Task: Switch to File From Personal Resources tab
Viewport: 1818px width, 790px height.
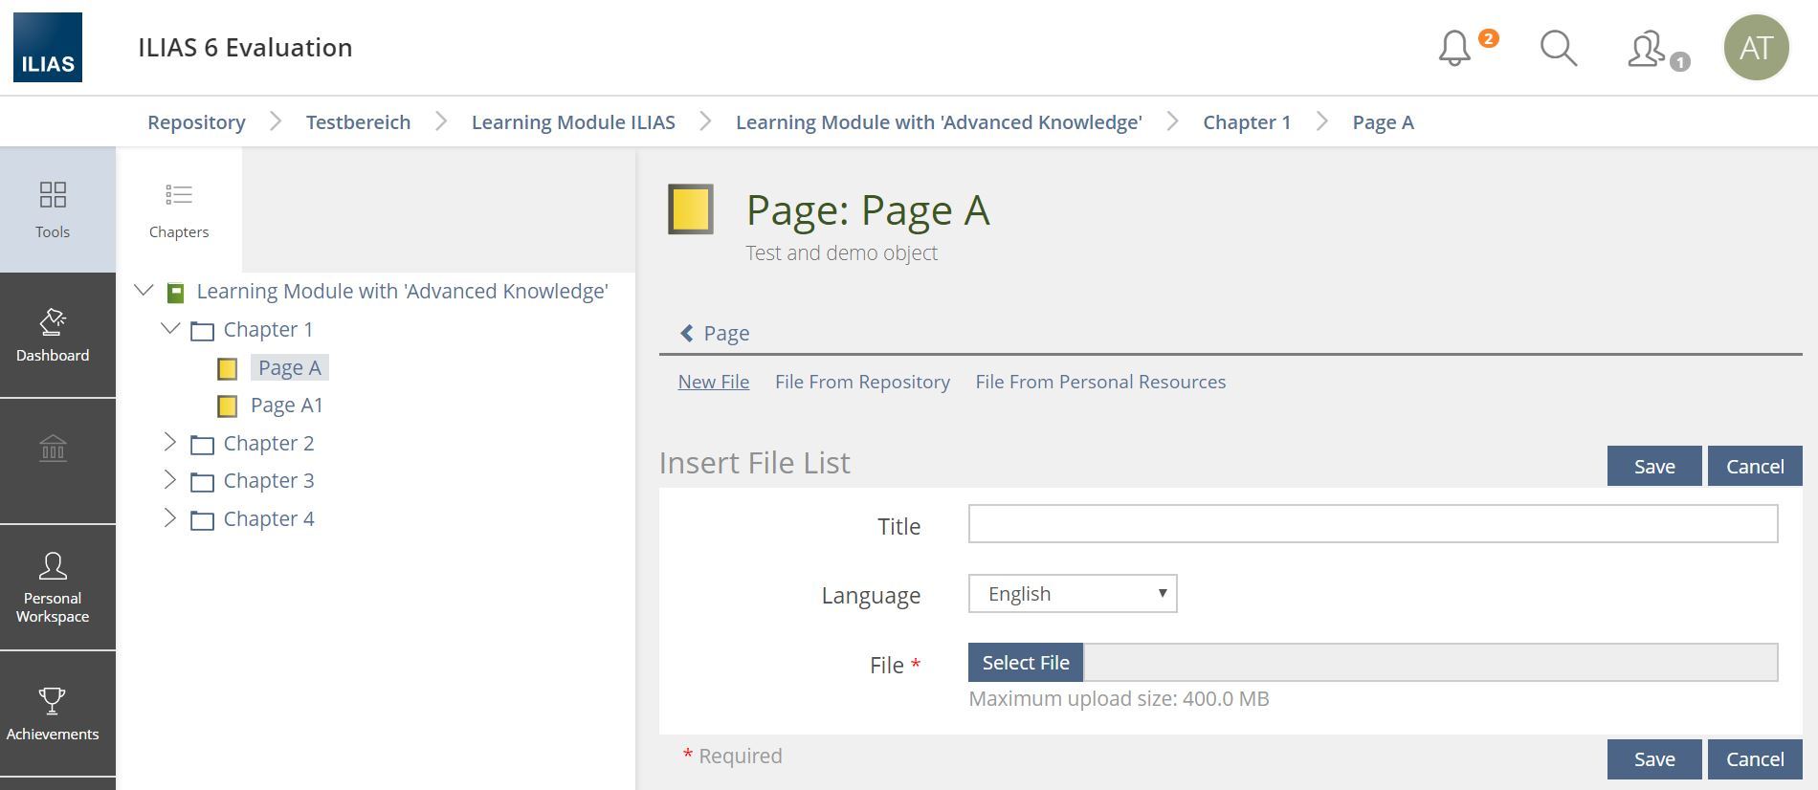Action: (1100, 382)
